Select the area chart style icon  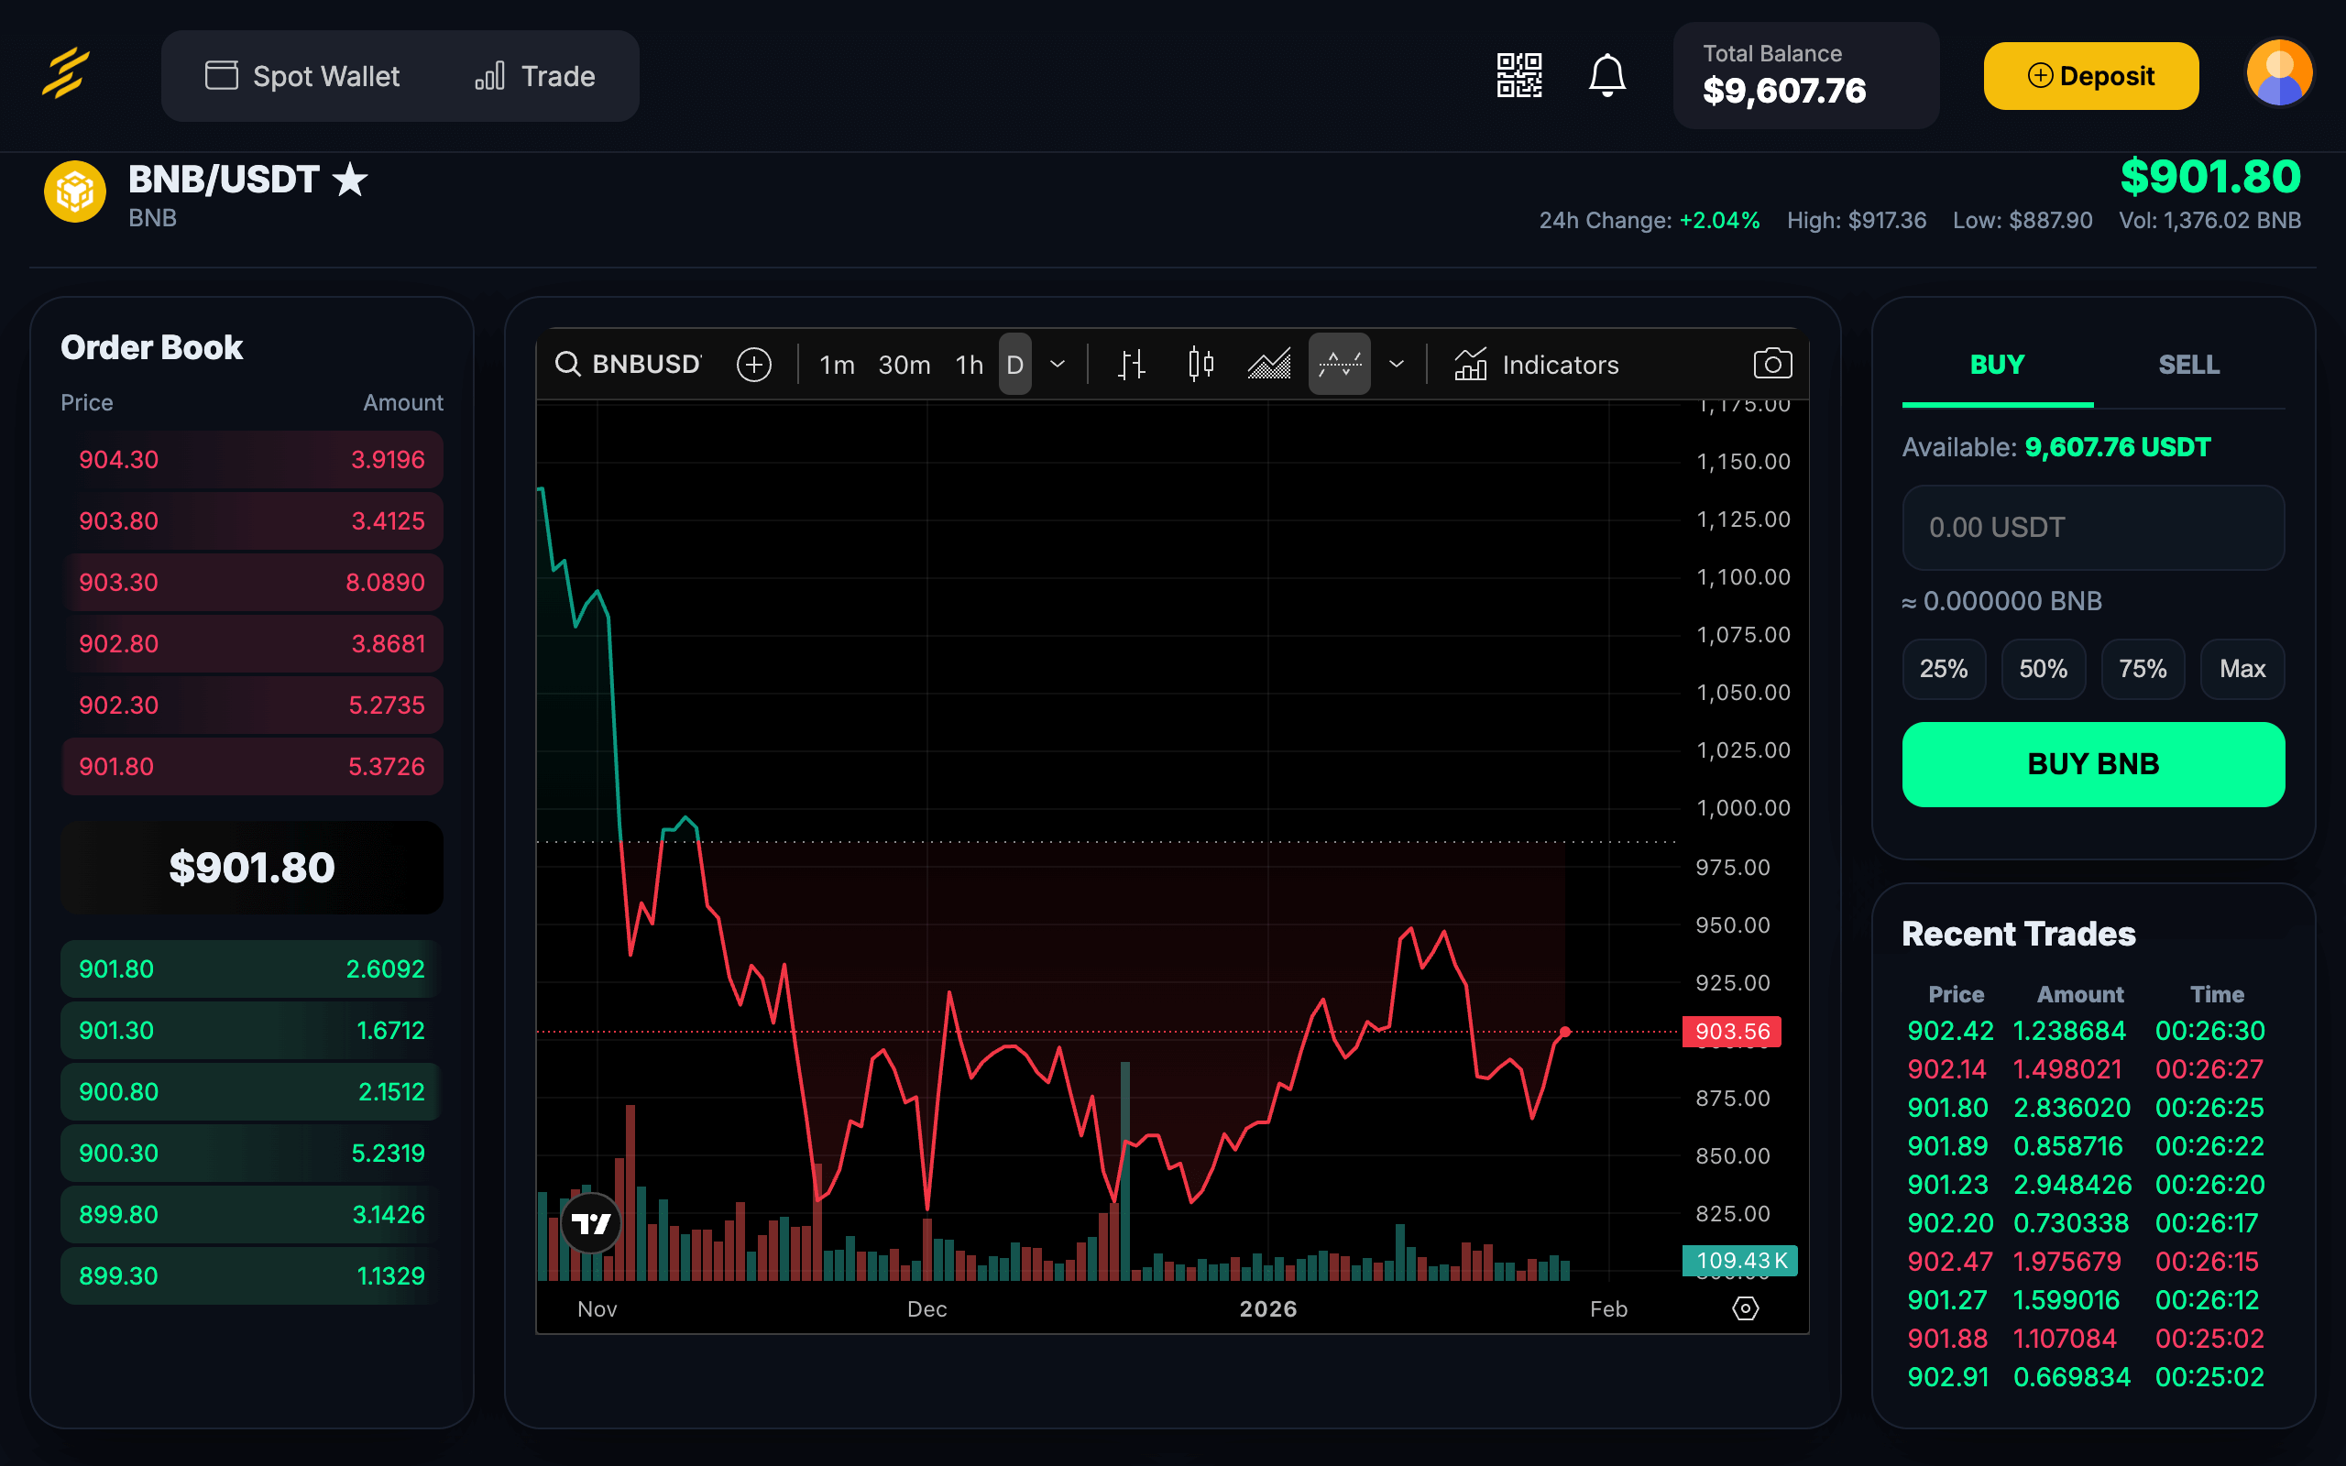coord(1269,365)
